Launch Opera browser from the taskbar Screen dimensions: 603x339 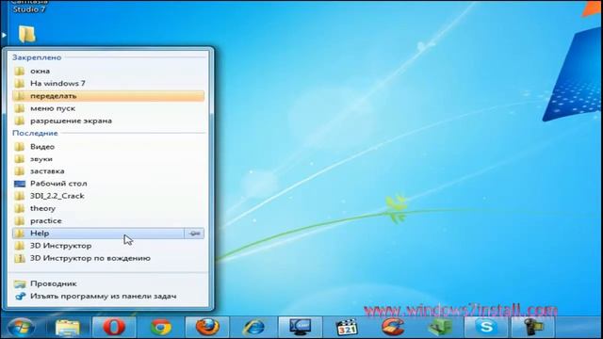[x=114, y=328]
